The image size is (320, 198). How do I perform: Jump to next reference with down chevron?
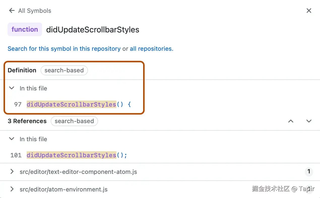click(x=309, y=121)
